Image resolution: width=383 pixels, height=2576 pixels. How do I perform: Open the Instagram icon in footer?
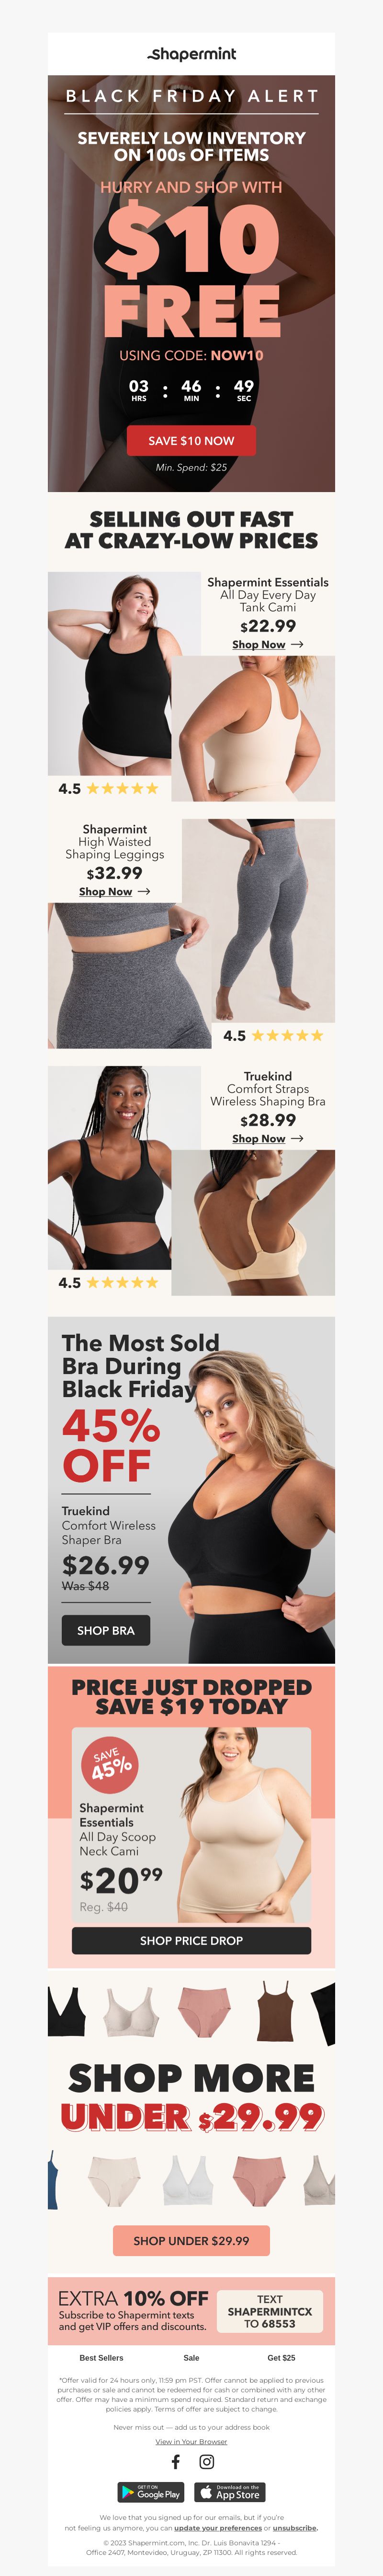point(206,2461)
